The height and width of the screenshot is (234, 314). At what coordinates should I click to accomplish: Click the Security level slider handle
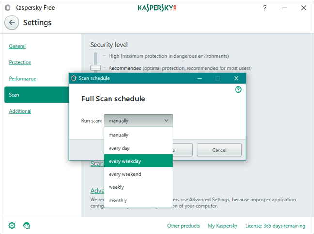[x=95, y=67]
